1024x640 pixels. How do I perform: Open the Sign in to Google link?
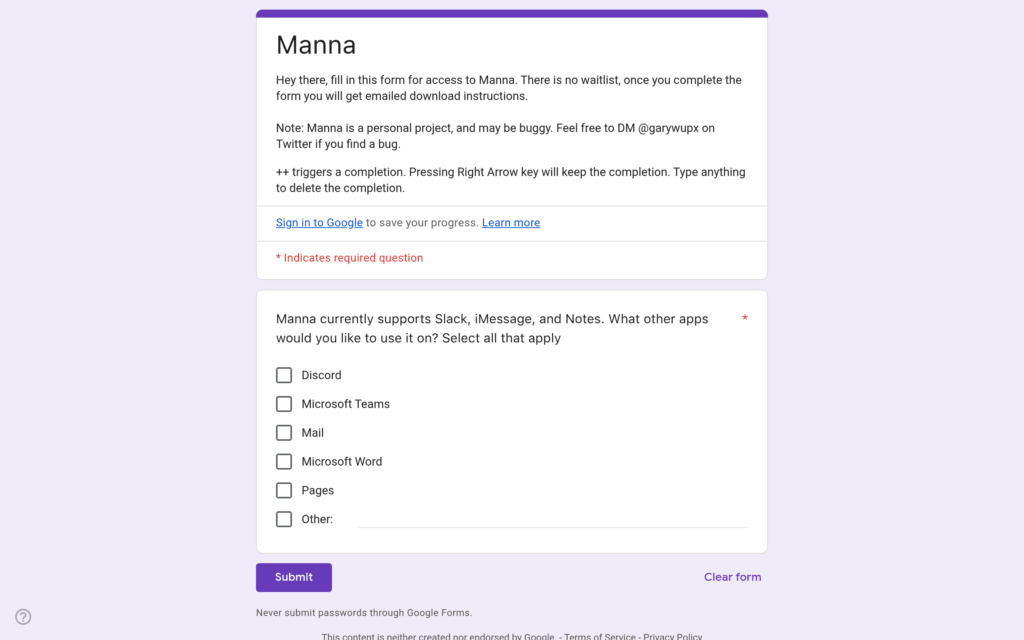pyautogui.click(x=319, y=223)
